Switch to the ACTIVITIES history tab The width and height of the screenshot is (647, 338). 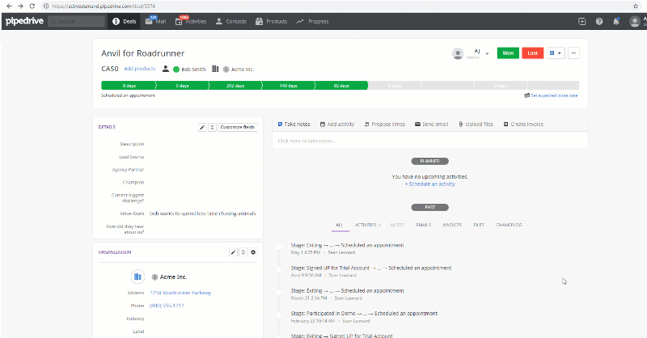click(x=368, y=225)
